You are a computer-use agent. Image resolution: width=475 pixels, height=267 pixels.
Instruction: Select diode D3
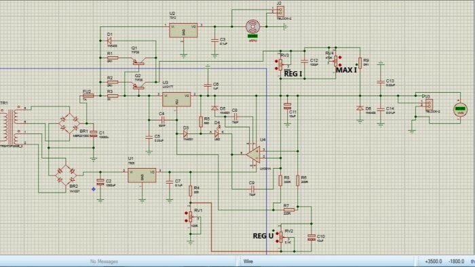[186, 133]
